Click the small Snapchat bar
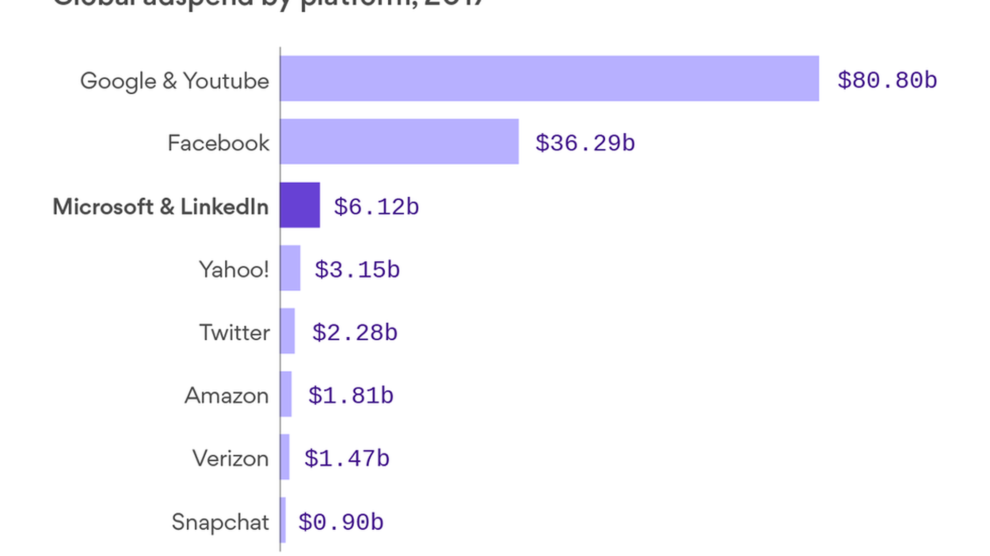The width and height of the screenshot is (990, 556). tap(284, 520)
